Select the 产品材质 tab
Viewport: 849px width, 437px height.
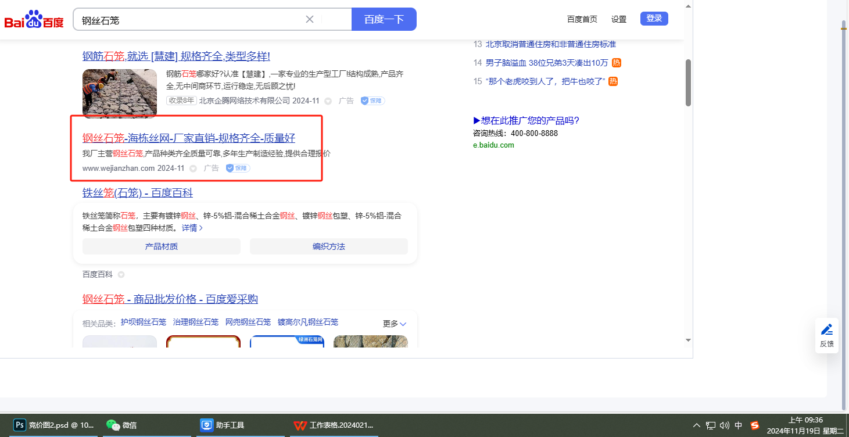[x=161, y=246]
